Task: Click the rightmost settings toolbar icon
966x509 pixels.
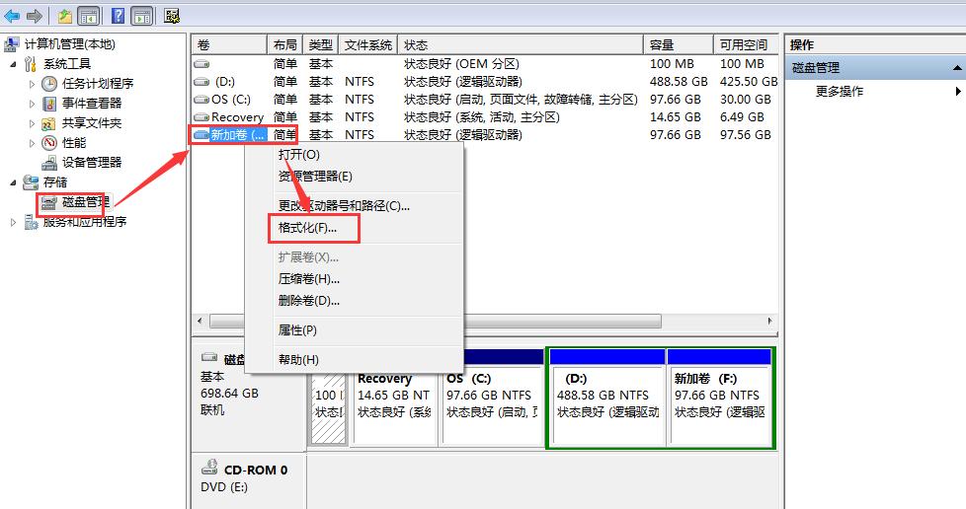Action: coord(172,16)
